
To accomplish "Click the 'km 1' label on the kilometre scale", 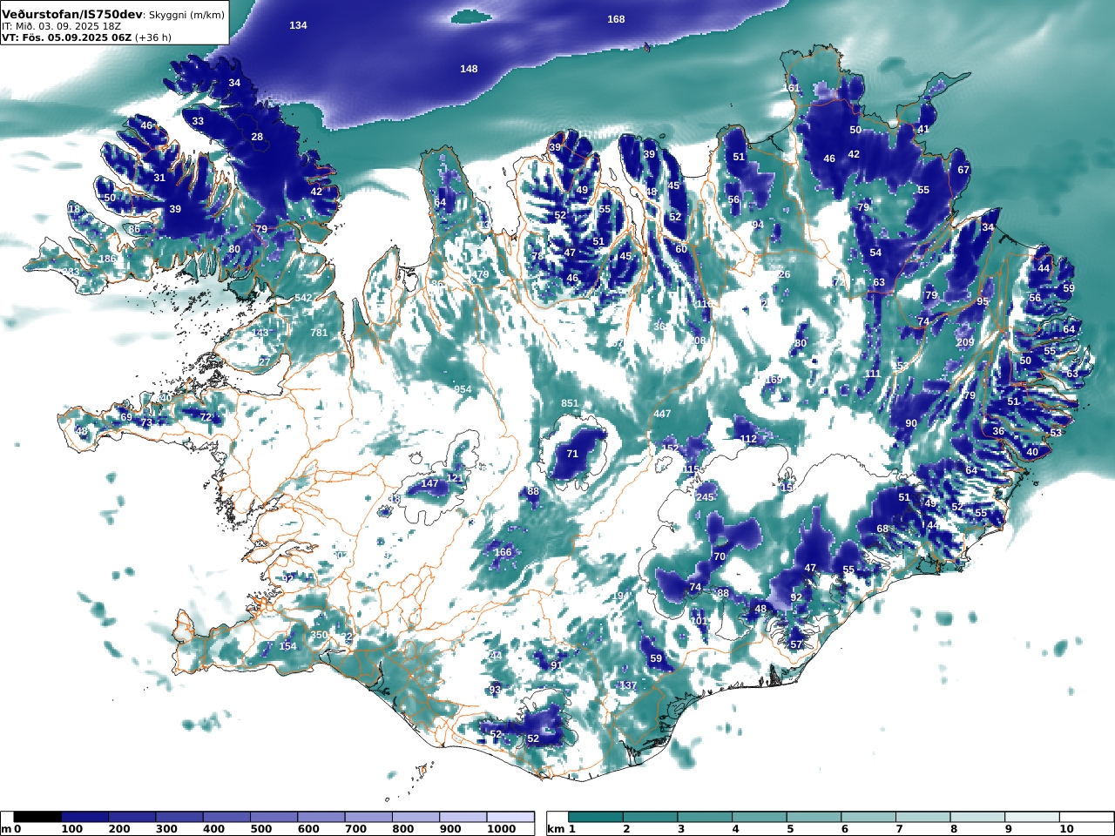I will (x=561, y=830).
